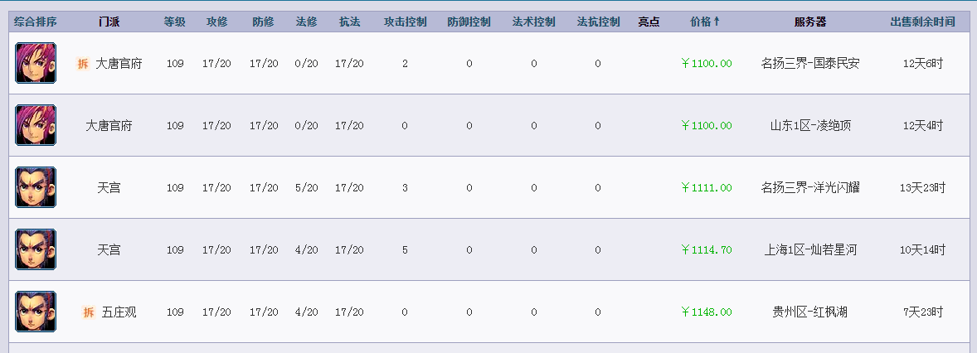Open the ¥1148.00 price link
This screenshot has width=977, height=353.
coord(706,312)
